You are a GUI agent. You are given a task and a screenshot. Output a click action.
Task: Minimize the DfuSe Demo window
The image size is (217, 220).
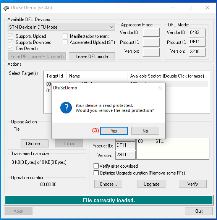[173, 8]
